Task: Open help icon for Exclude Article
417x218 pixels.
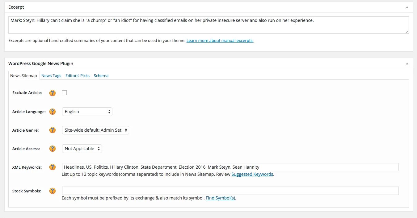Action: point(53,93)
